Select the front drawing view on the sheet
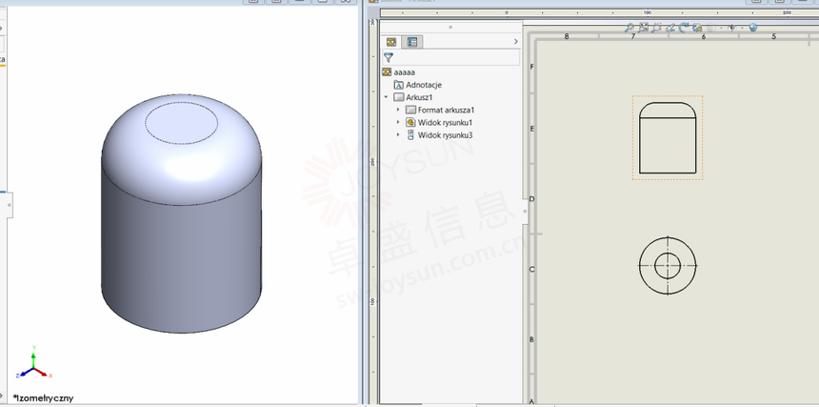Image resolution: width=819 pixels, height=407 pixels. pyautogui.click(x=668, y=138)
